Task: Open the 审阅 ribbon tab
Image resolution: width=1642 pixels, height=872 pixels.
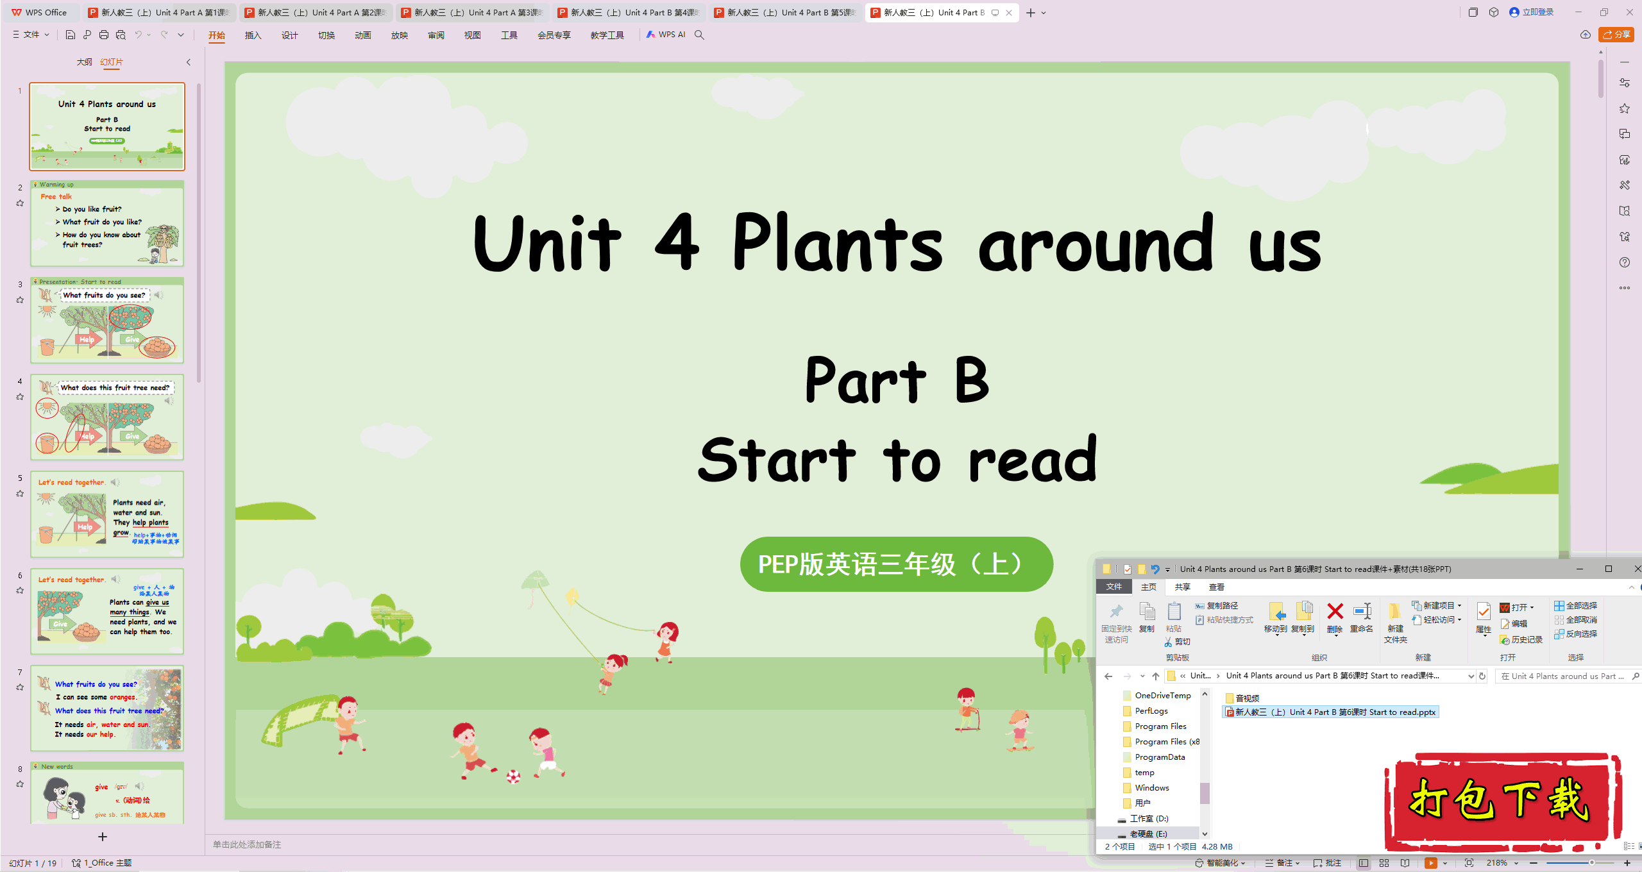Action: [x=436, y=35]
